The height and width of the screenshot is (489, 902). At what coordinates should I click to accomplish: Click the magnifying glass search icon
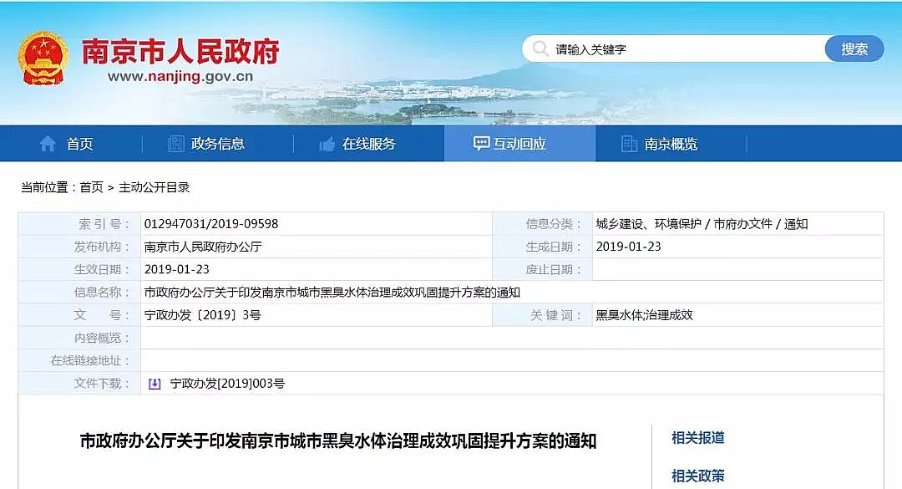pyautogui.click(x=541, y=48)
